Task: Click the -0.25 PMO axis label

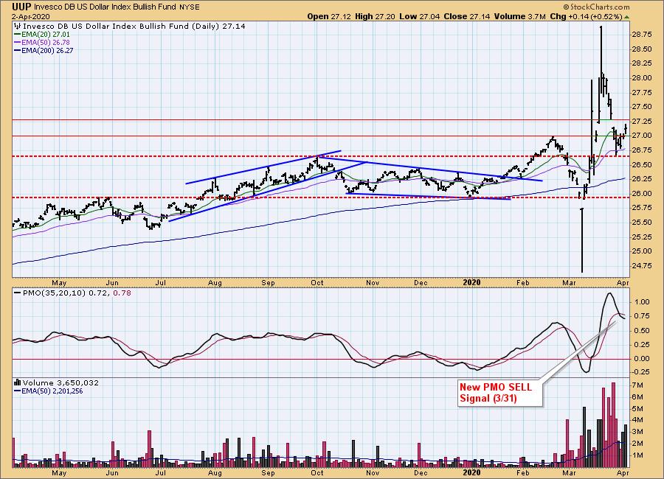Action: click(x=640, y=372)
